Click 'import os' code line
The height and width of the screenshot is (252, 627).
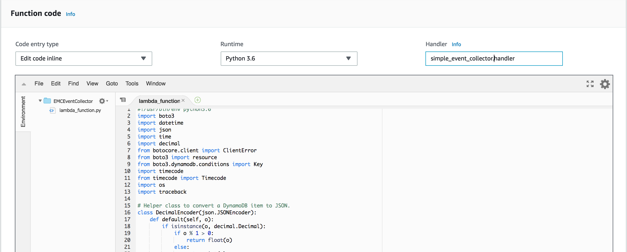pos(151,185)
